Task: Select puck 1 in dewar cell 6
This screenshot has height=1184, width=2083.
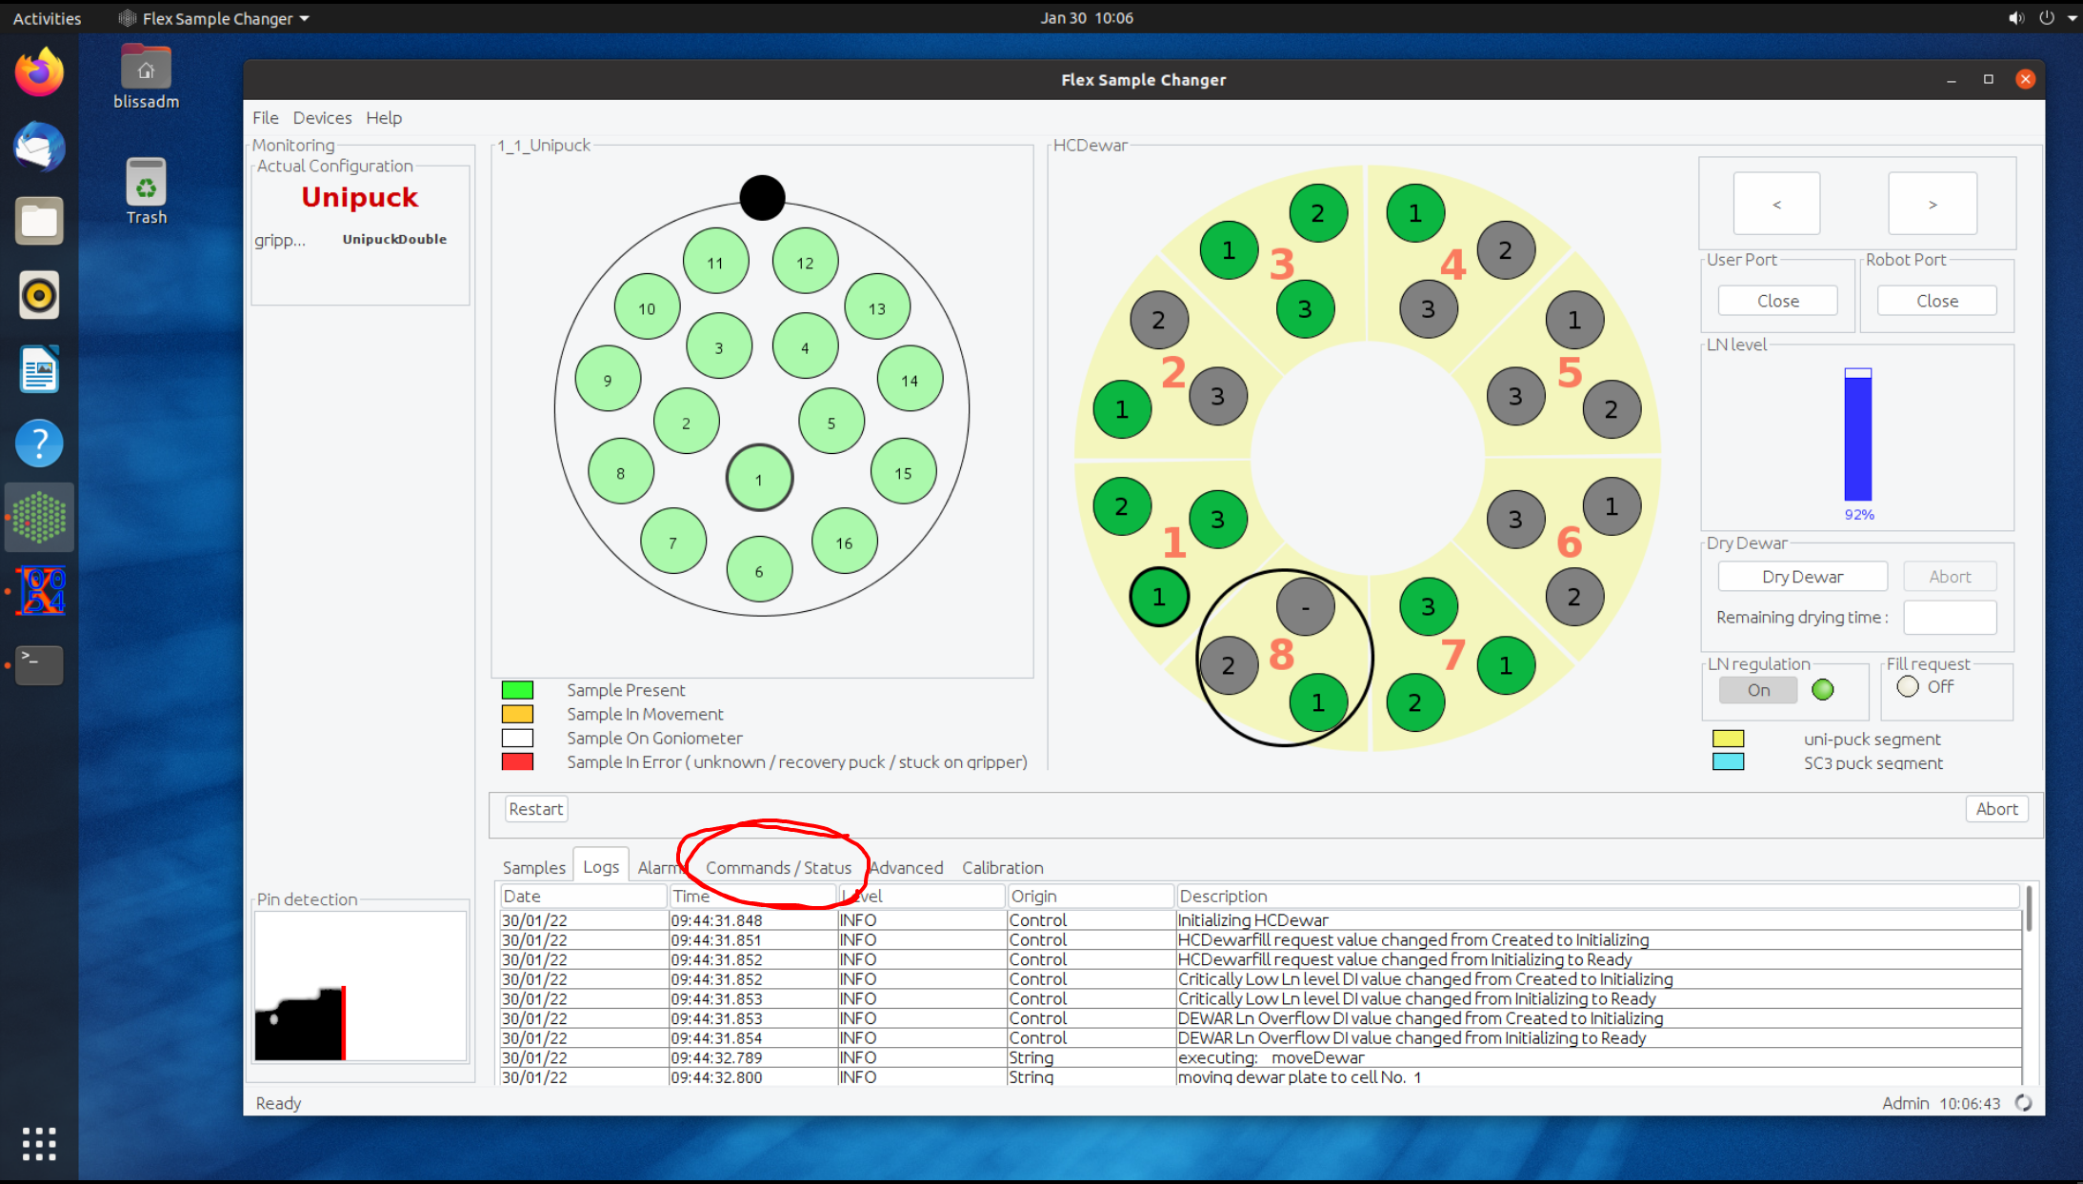Action: (x=1611, y=506)
